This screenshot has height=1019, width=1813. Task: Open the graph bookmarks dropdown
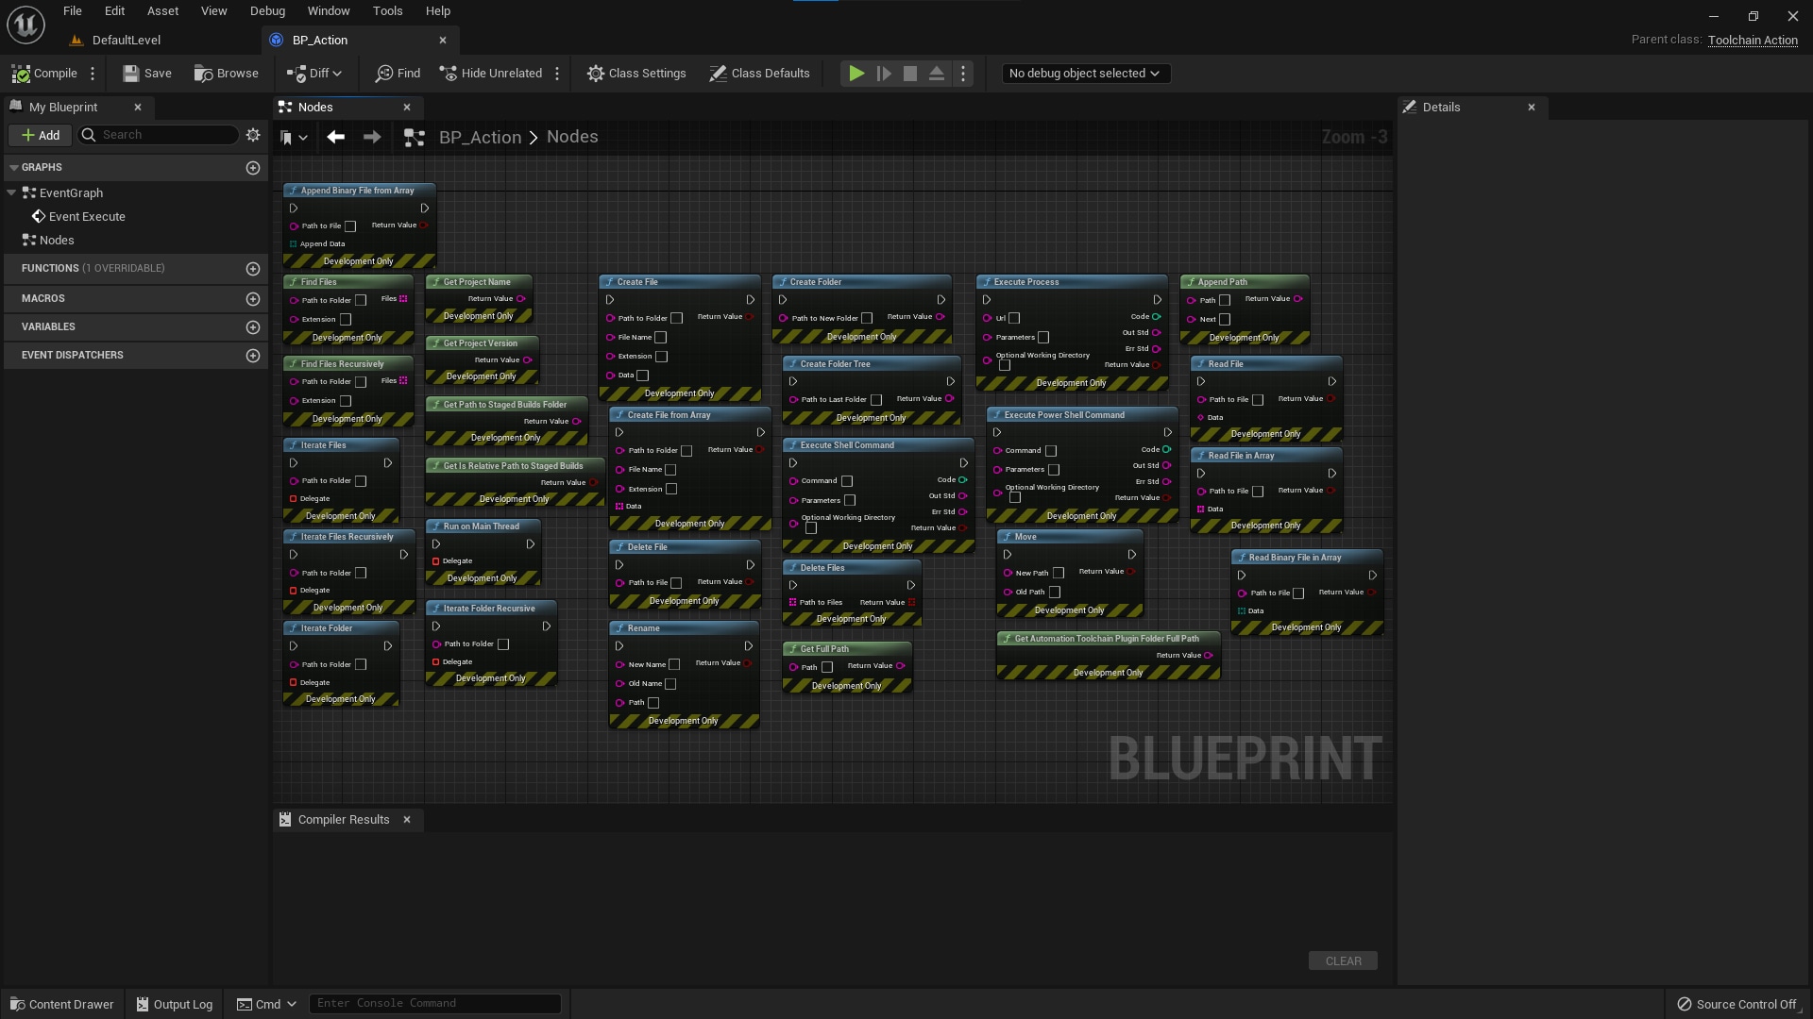coord(294,138)
